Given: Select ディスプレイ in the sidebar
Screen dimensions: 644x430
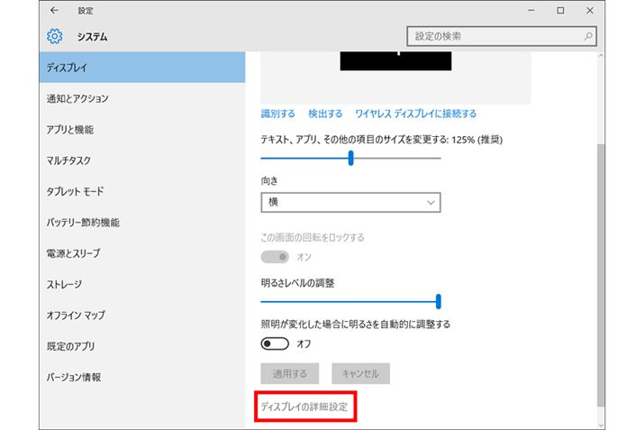Looking at the screenshot, I should point(142,68).
